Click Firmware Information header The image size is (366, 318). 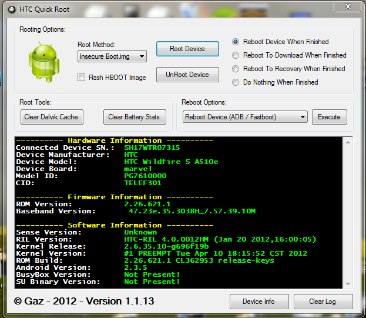click(115, 197)
